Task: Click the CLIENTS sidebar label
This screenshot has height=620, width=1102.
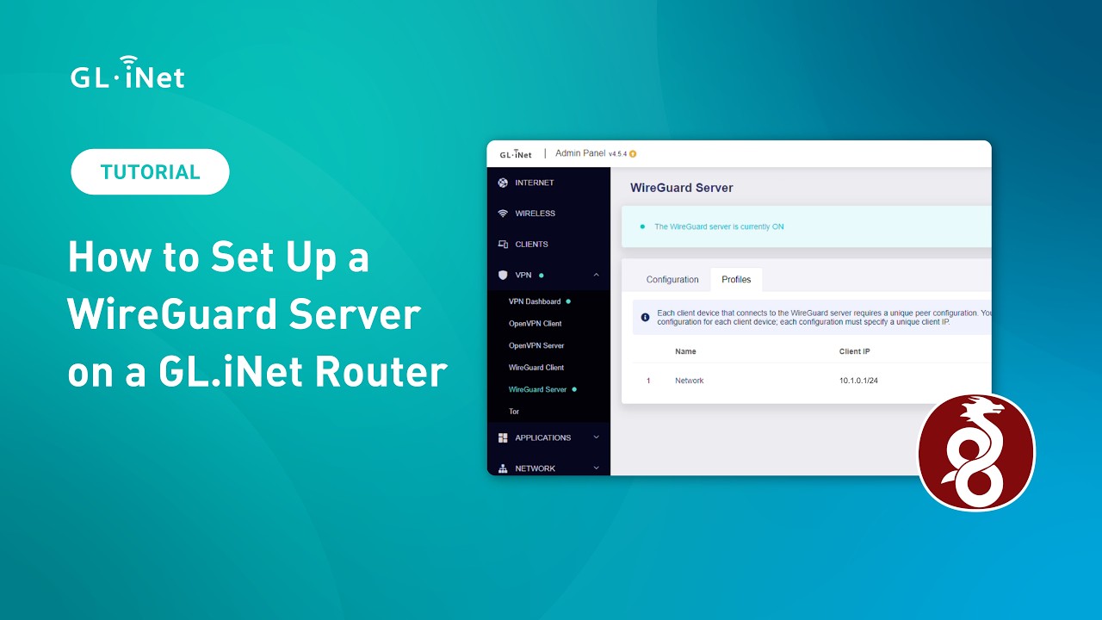Action: click(532, 245)
